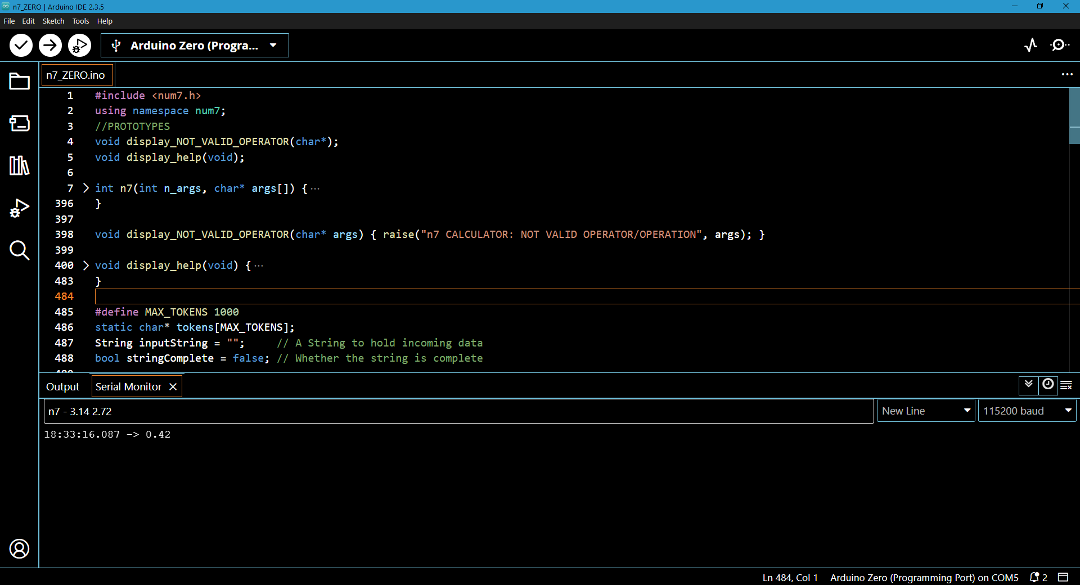Upload the sketch with the arrow button
Viewport: 1080px width, 585px height.
click(50, 46)
